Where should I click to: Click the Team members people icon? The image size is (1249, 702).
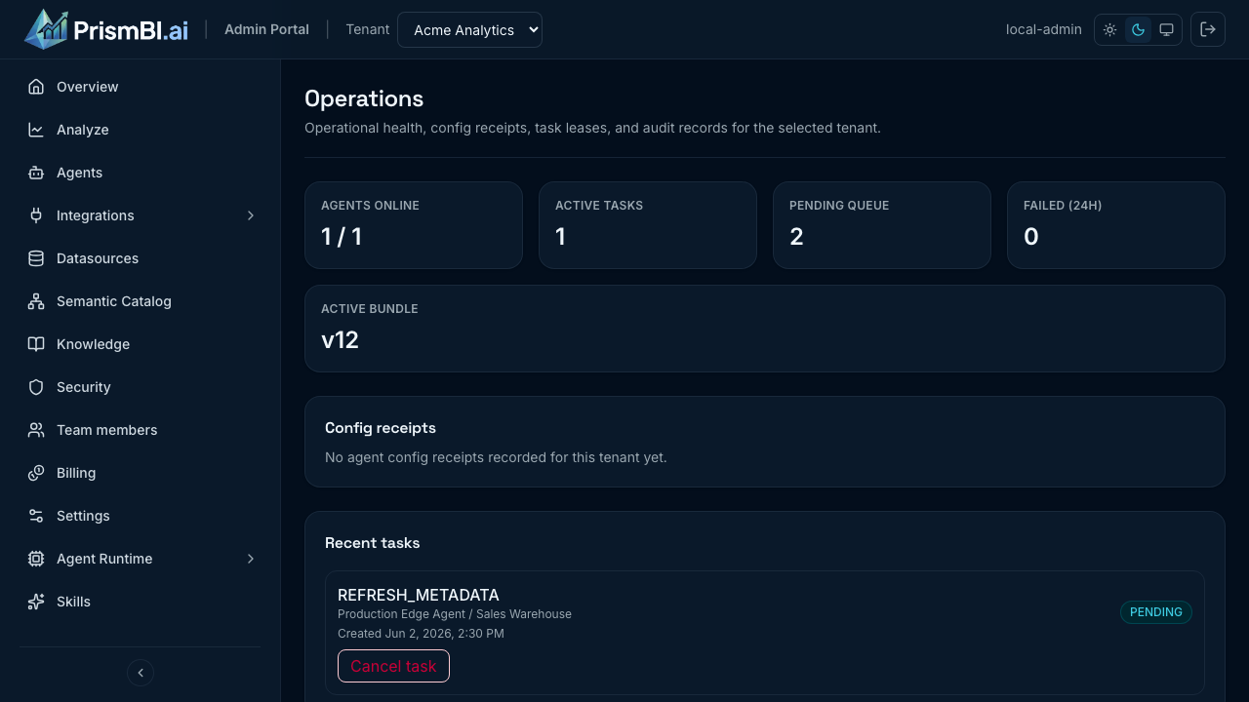click(36, 430)
